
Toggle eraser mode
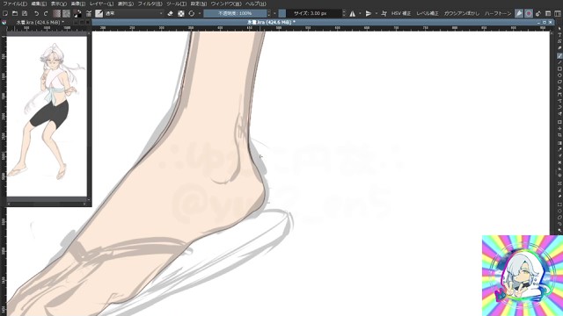pyautogui.click(x=170, y=14)
